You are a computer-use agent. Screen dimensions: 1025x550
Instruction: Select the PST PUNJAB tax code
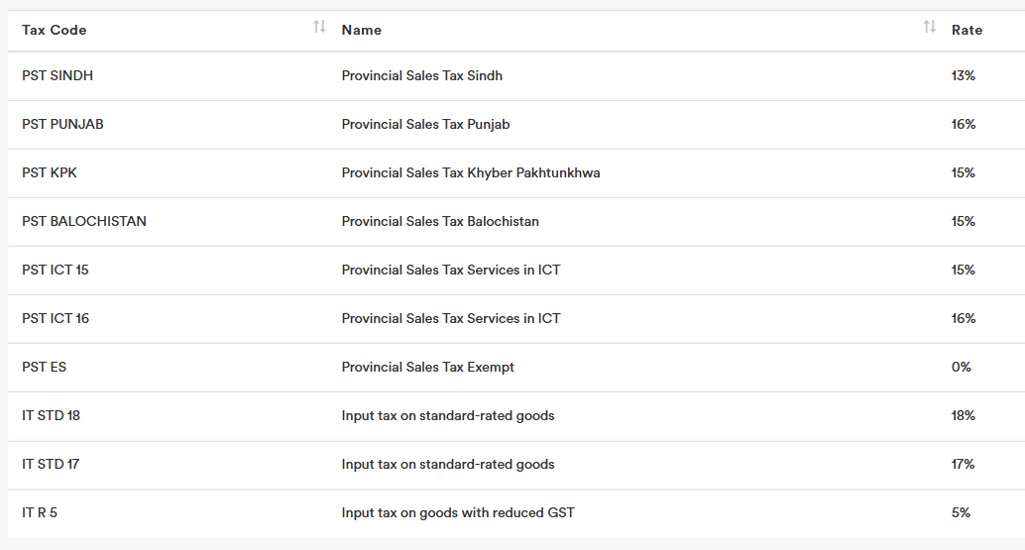[x=62, y=124]
